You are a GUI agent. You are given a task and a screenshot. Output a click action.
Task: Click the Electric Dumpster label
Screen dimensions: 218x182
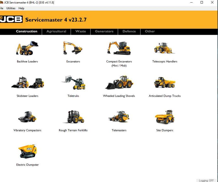(x=28, y=165)
